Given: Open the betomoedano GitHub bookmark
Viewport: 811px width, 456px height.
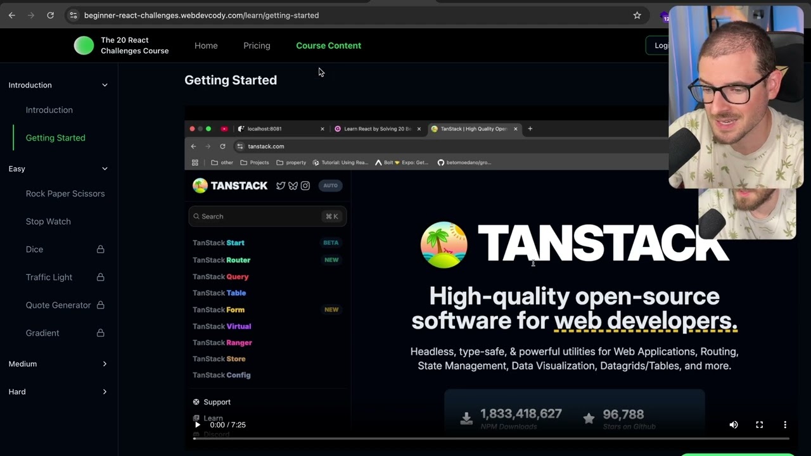Looking at the screenshot, I should [x=464, y=163].
